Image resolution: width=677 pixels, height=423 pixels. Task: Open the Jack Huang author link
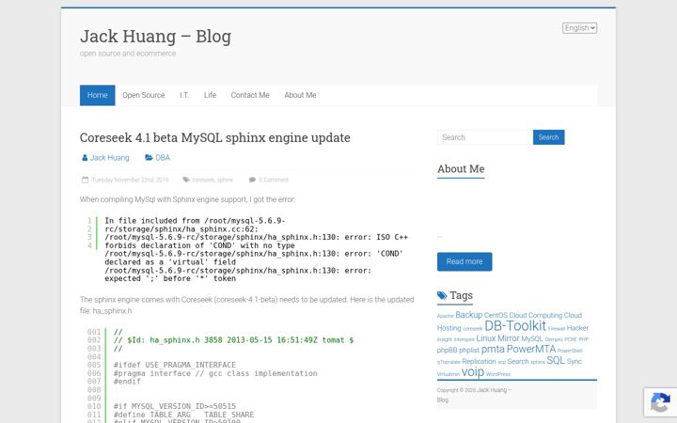tap(110, 158)
